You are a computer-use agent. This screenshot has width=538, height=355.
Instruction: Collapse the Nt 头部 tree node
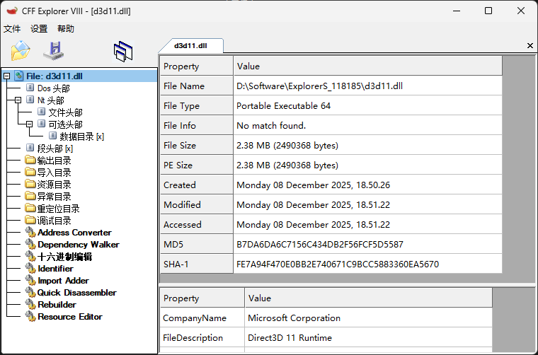tap(18, 100)
